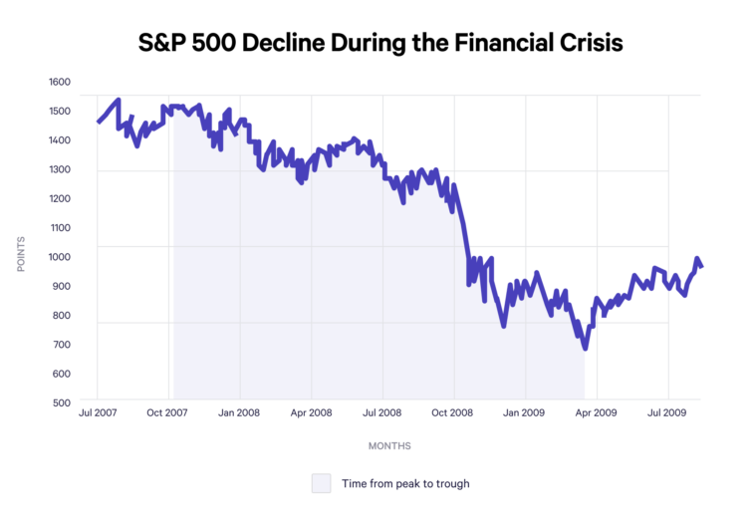
Task: Click the chart title about S&P 500 Decline
Action: click(x=376, y=44)
